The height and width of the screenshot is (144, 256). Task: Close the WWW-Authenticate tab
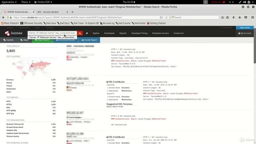(34, 12)
